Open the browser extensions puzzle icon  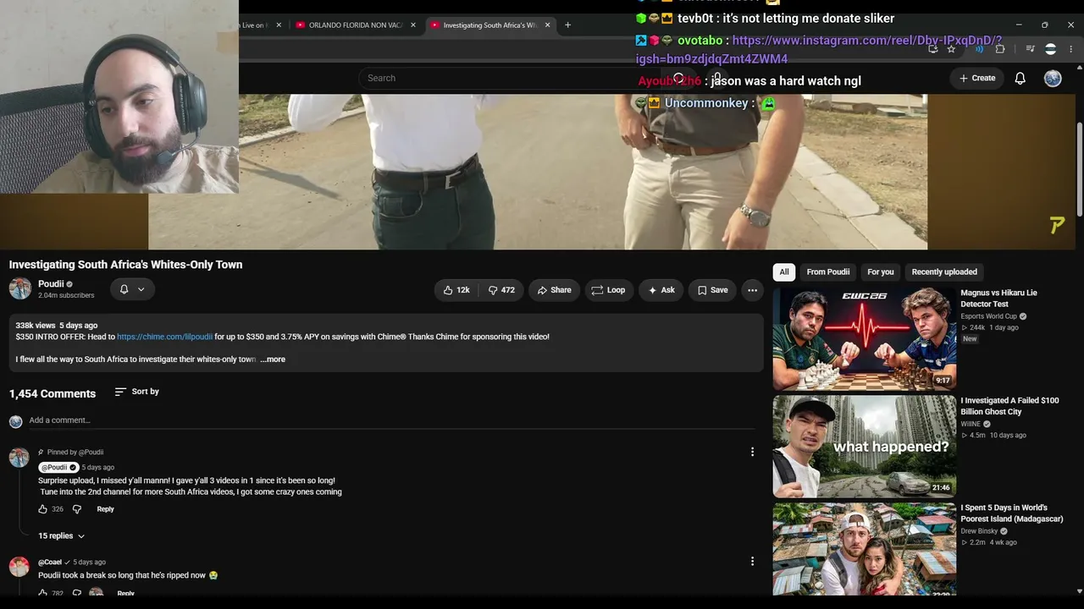click(1000, 49)
